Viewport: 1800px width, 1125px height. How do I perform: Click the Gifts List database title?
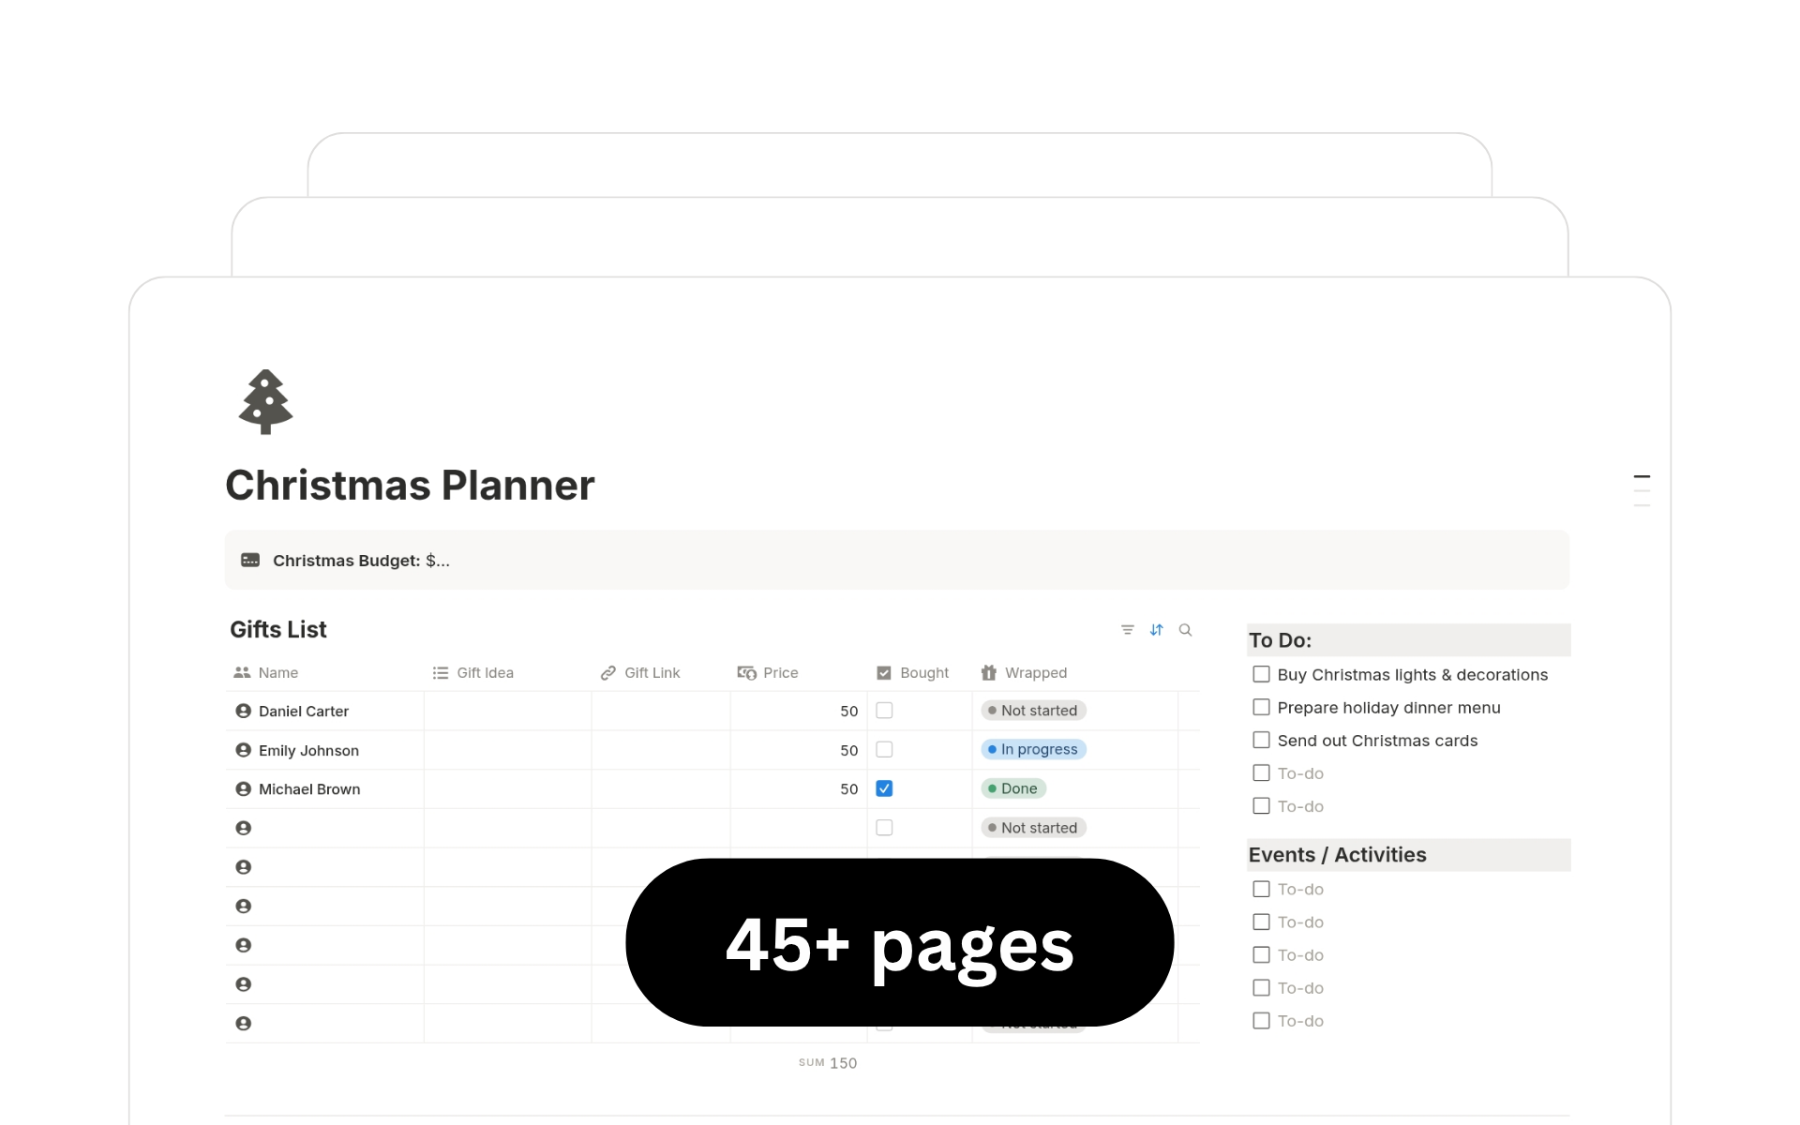(277, 629)
